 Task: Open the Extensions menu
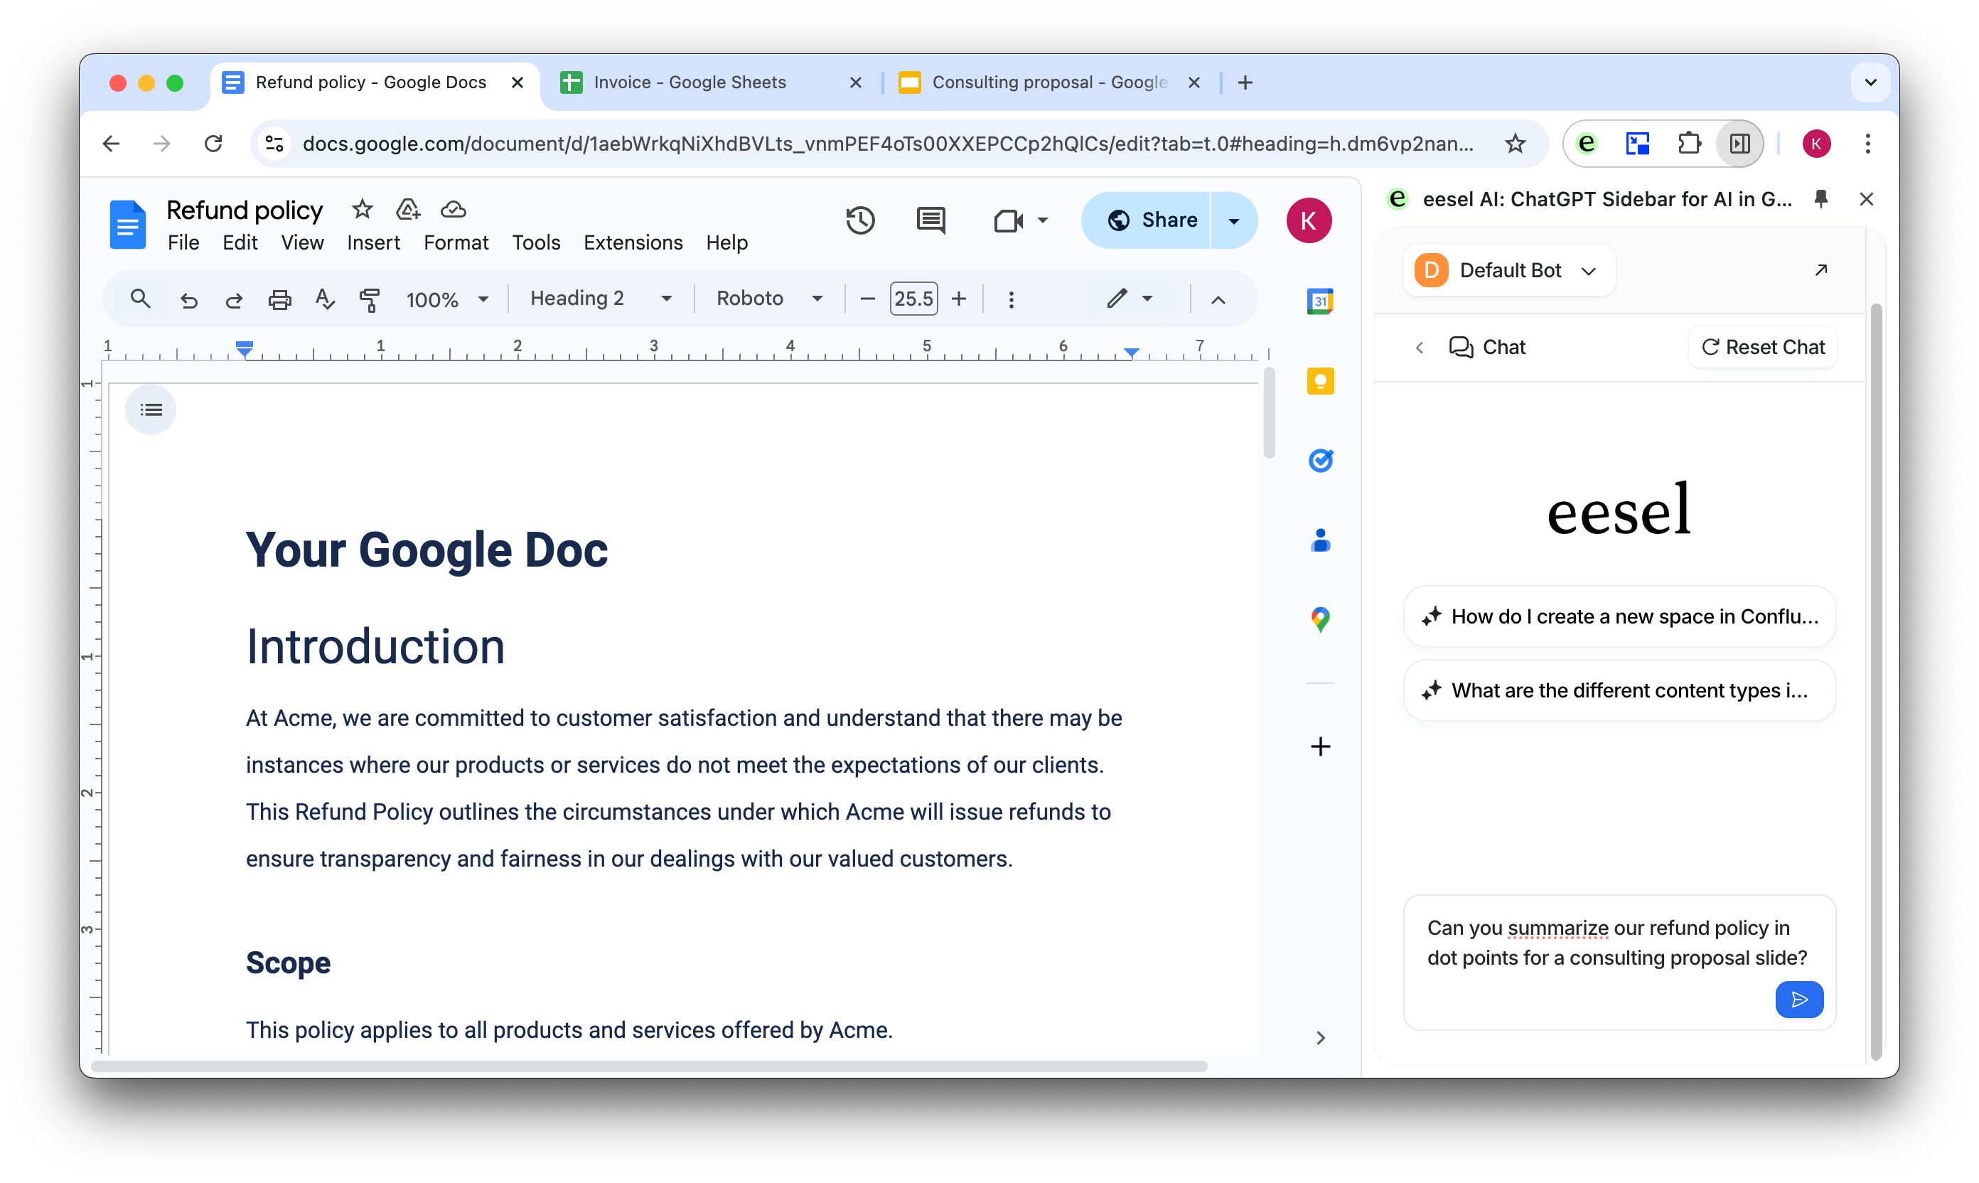[x=632, y=242]
